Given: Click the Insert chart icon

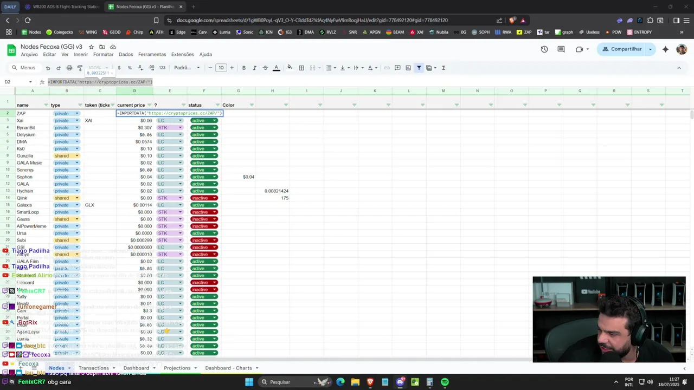Looking at the screenshot, I should coord(408,68).
